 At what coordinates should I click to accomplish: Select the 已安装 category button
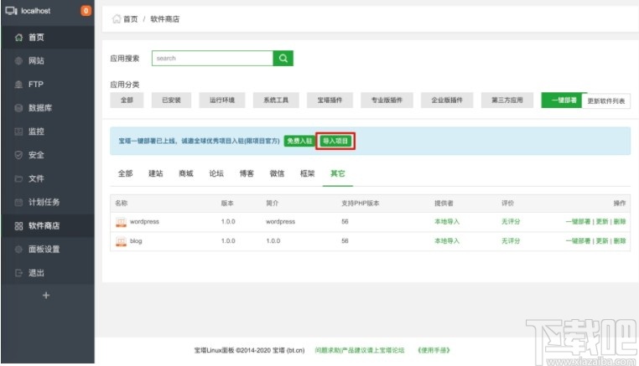click(x=171, y=101)
